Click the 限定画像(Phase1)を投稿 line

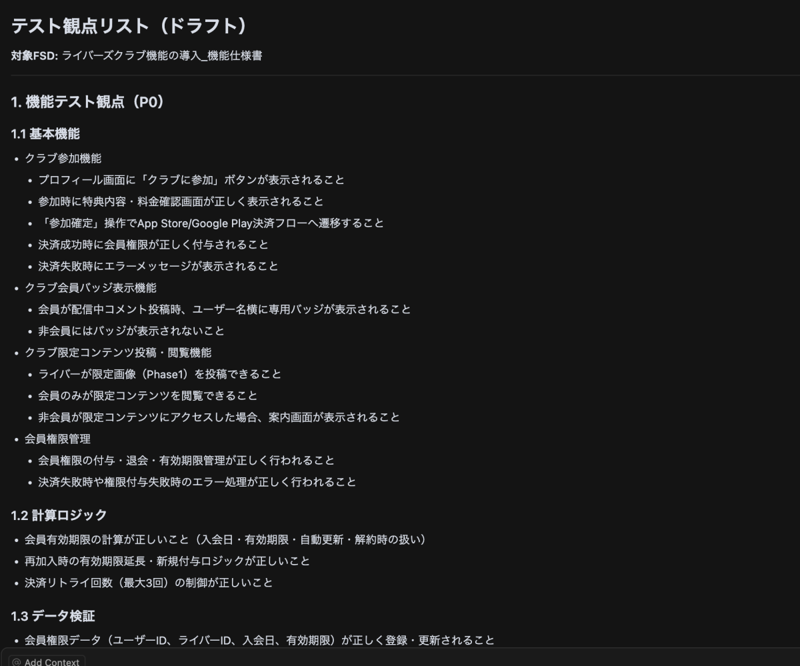tap(160, 374)
